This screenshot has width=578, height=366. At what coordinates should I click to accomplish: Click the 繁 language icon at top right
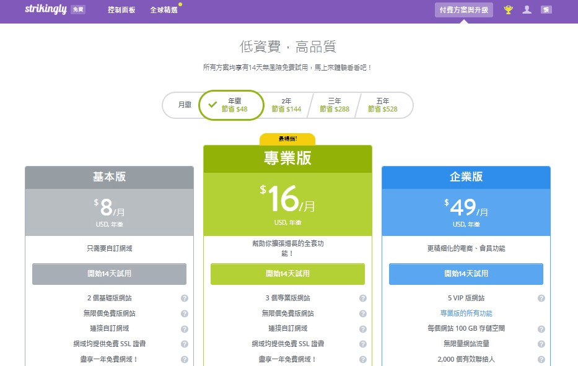tap(546, 10)
